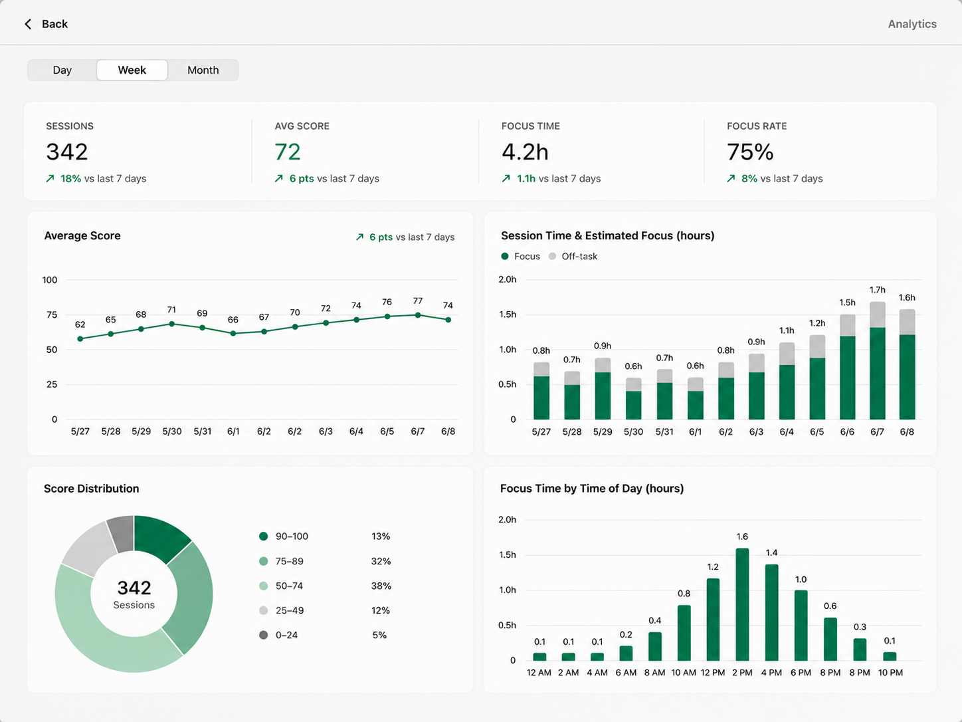Click the 6 PM focus bar labeled 1.0

coord(801,626)
